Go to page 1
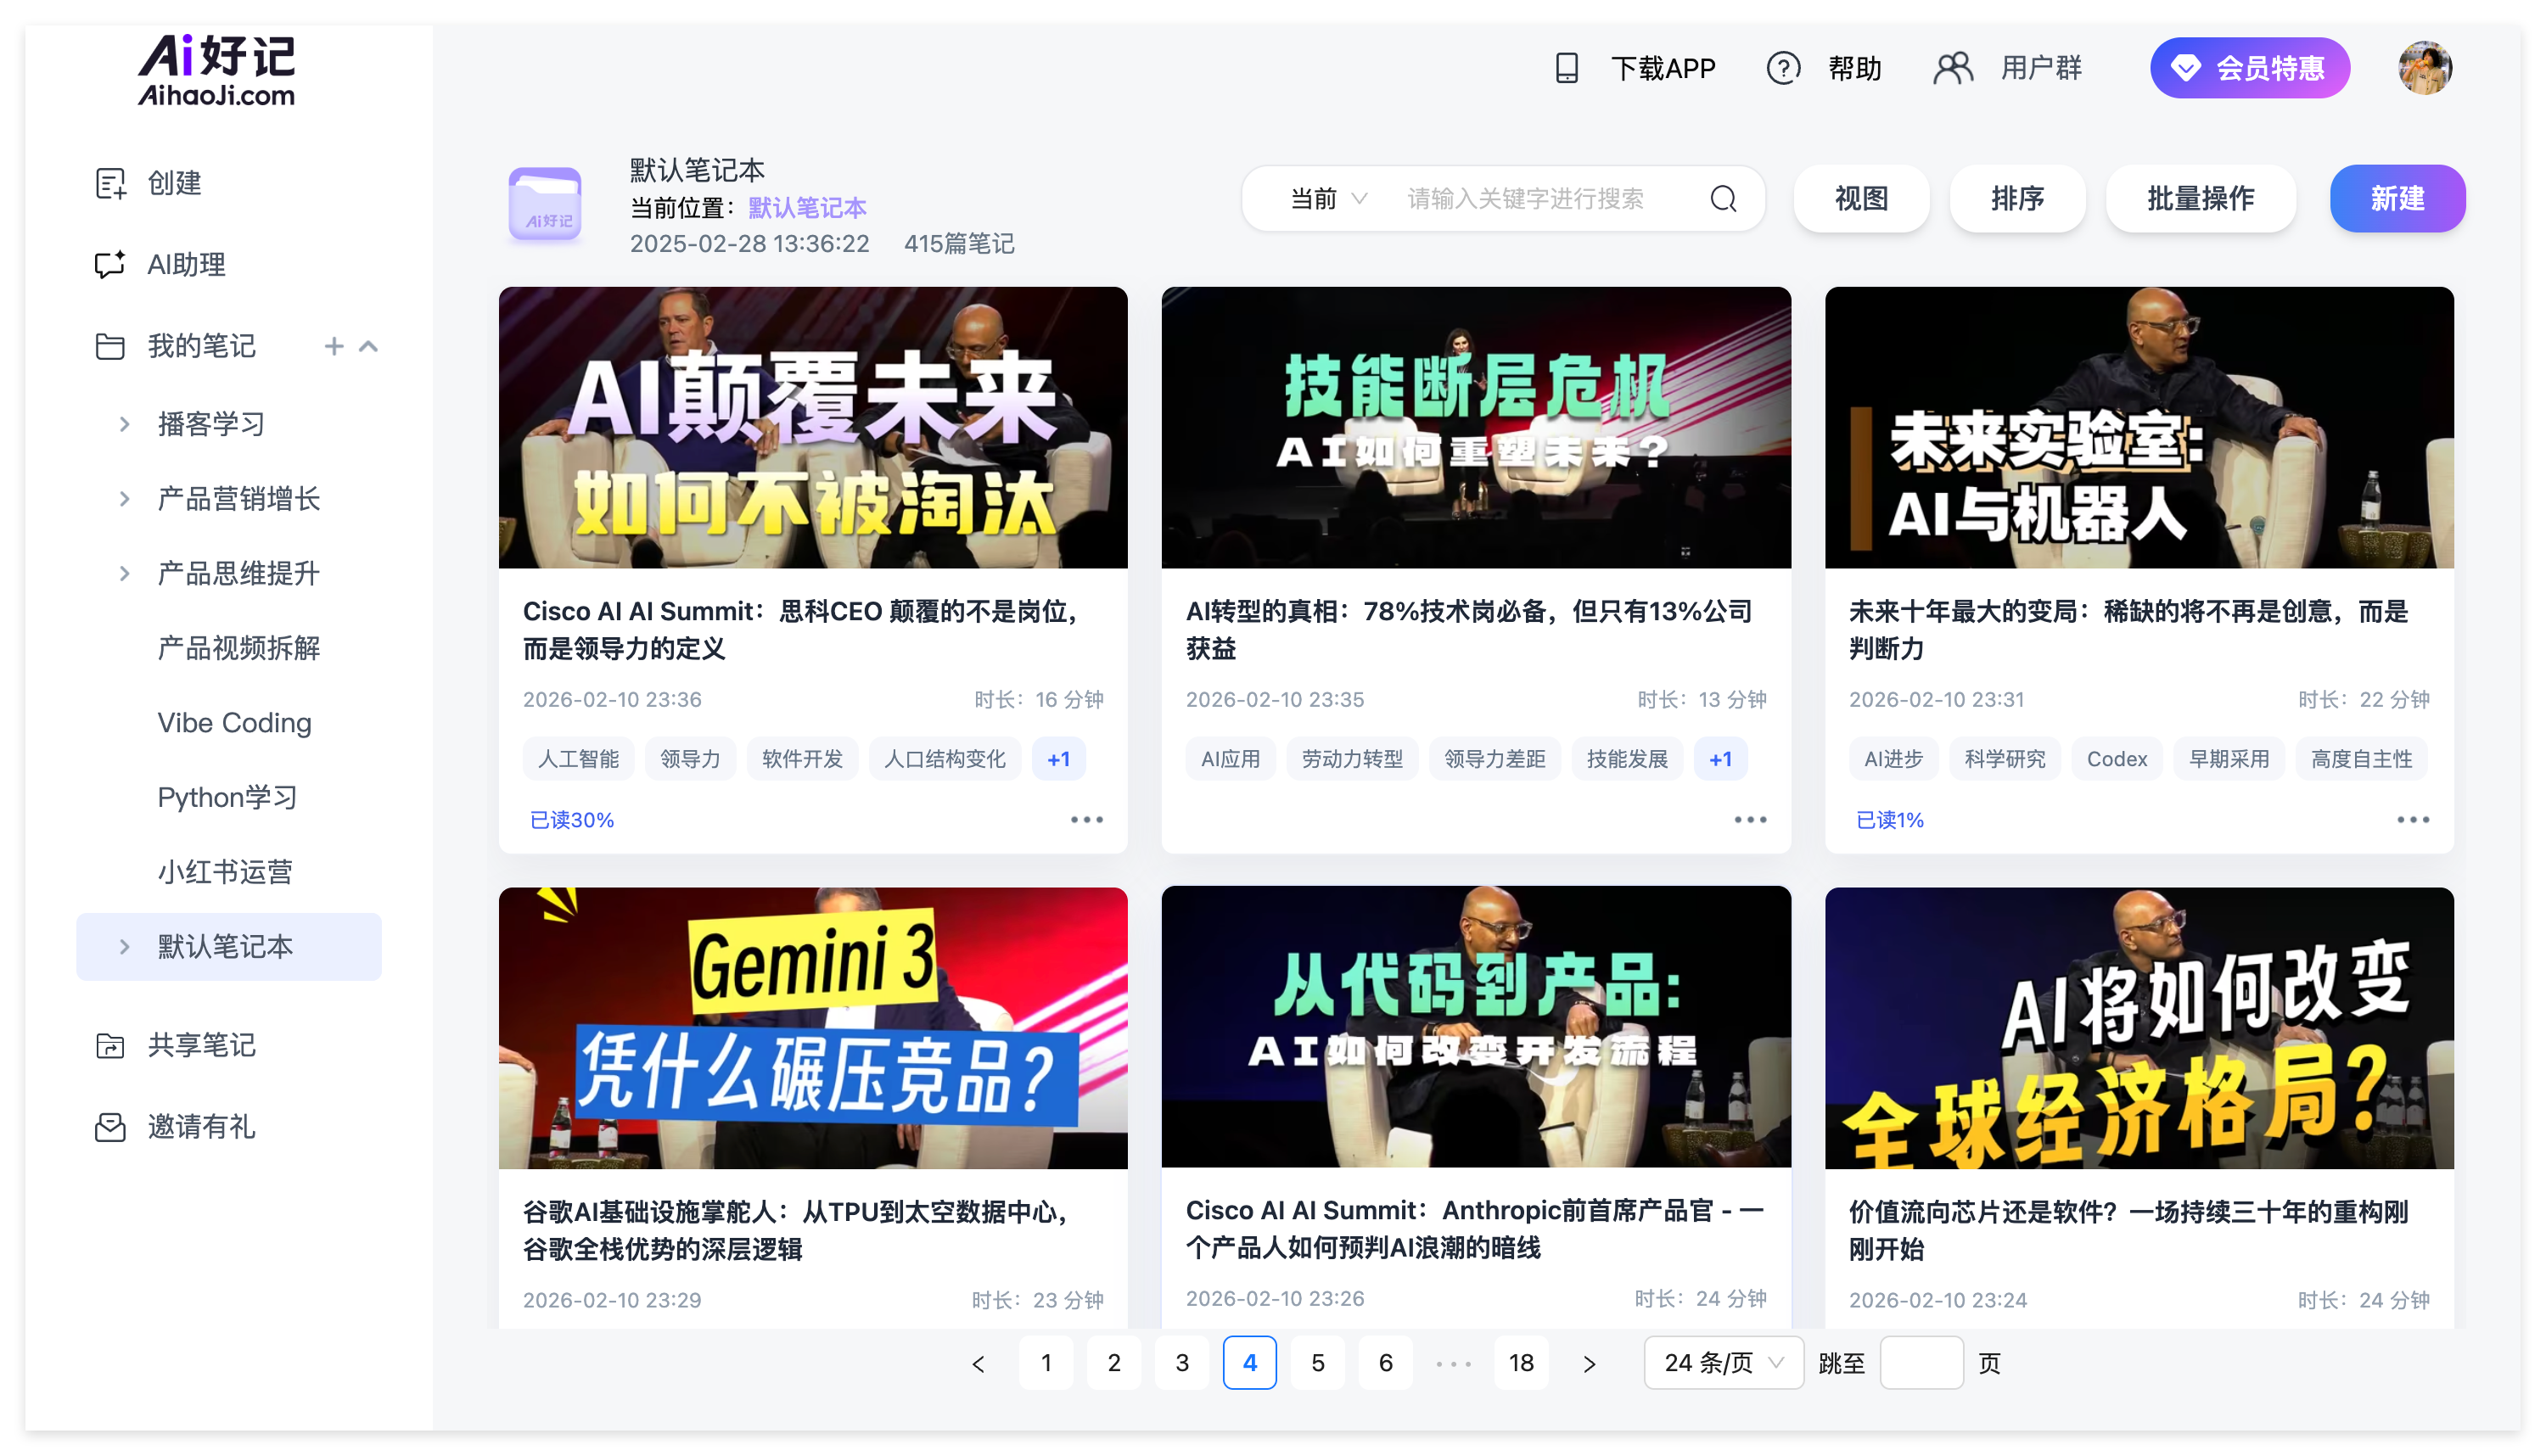This screenshot has width=2546, height=1456. [x=1046, y=1363]
